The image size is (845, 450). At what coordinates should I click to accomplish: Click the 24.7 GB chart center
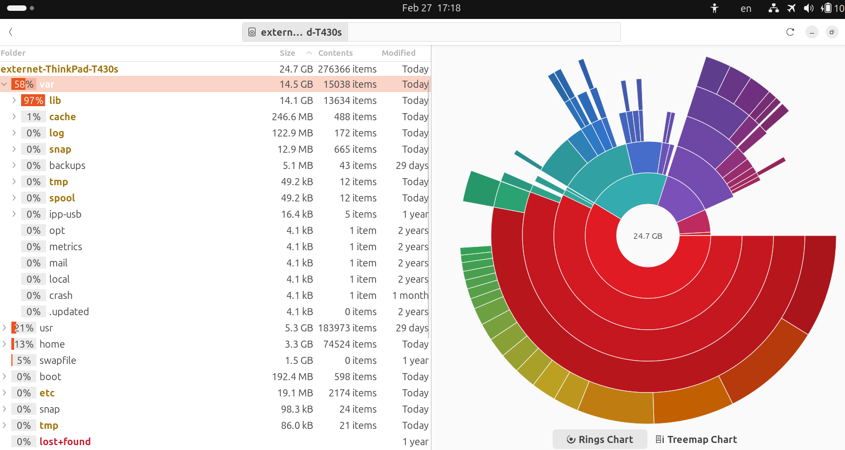tap(647, 236)
